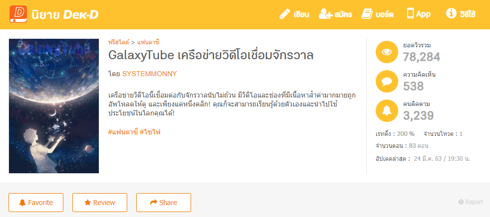The width and height of the screenshot is (490, 217).
Task: Click the followers bell icon
Action: pos(387,110)
